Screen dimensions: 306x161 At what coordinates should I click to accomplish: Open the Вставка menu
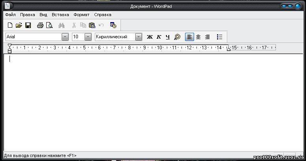60,15
